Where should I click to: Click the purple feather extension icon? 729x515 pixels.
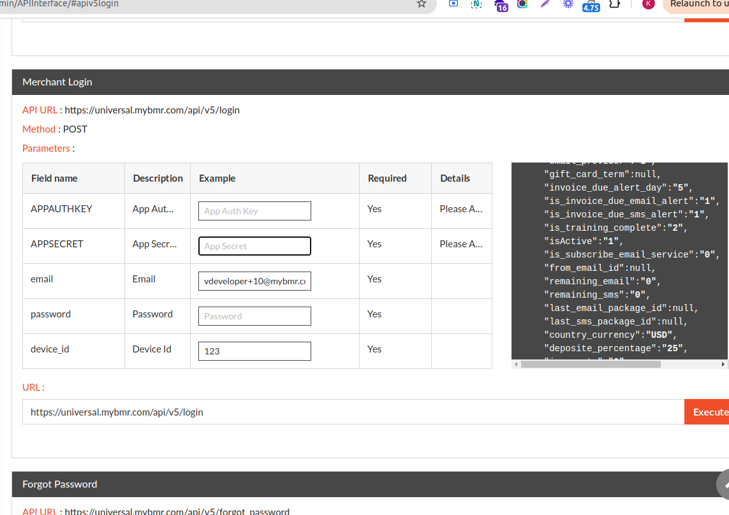[x=545, y=4]
